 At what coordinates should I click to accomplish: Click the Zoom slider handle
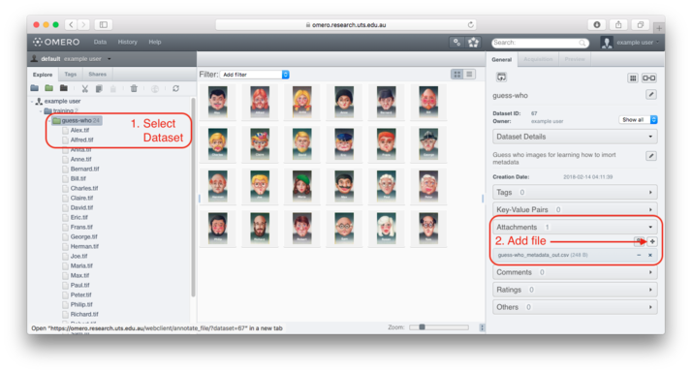422,327
